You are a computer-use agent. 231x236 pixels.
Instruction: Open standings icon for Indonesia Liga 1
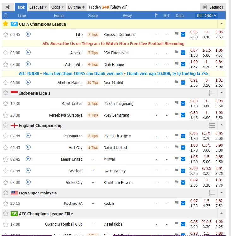tap(212, 93)
